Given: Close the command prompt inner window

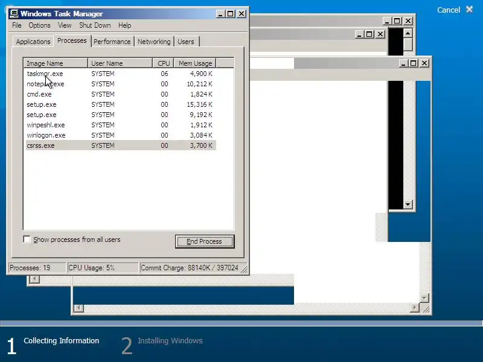Looking at the screenshot, I should point(381,34).
